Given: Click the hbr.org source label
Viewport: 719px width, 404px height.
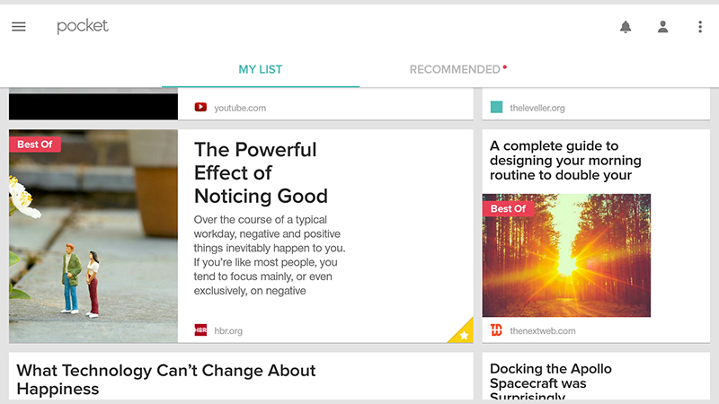Looking at the screenshot, I should [228, 330].
